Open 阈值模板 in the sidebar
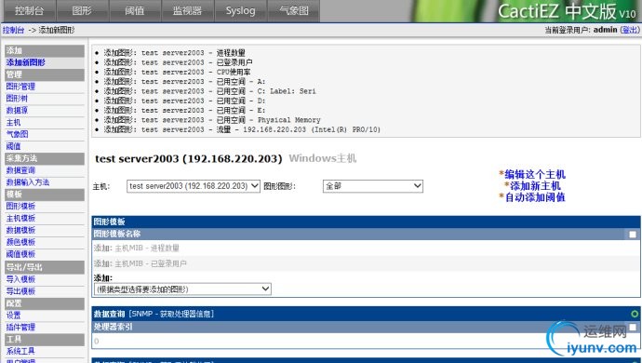This screenshot has width=642, height=363. [20, 254]
